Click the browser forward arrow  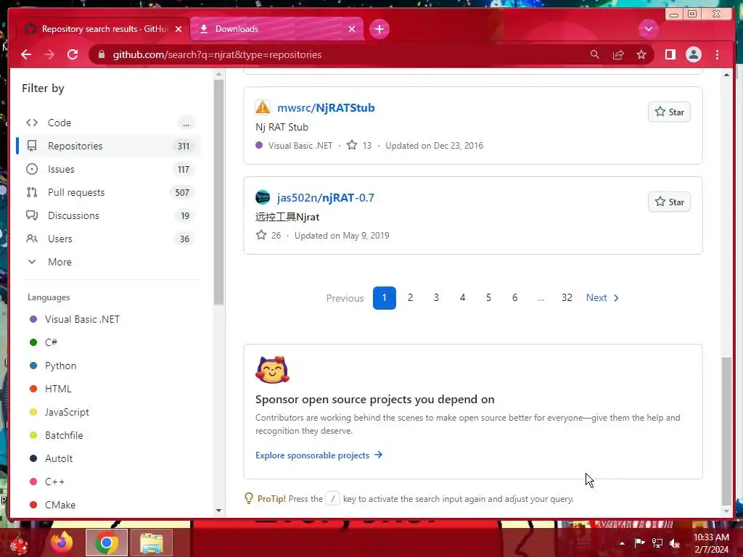point(49,54)
